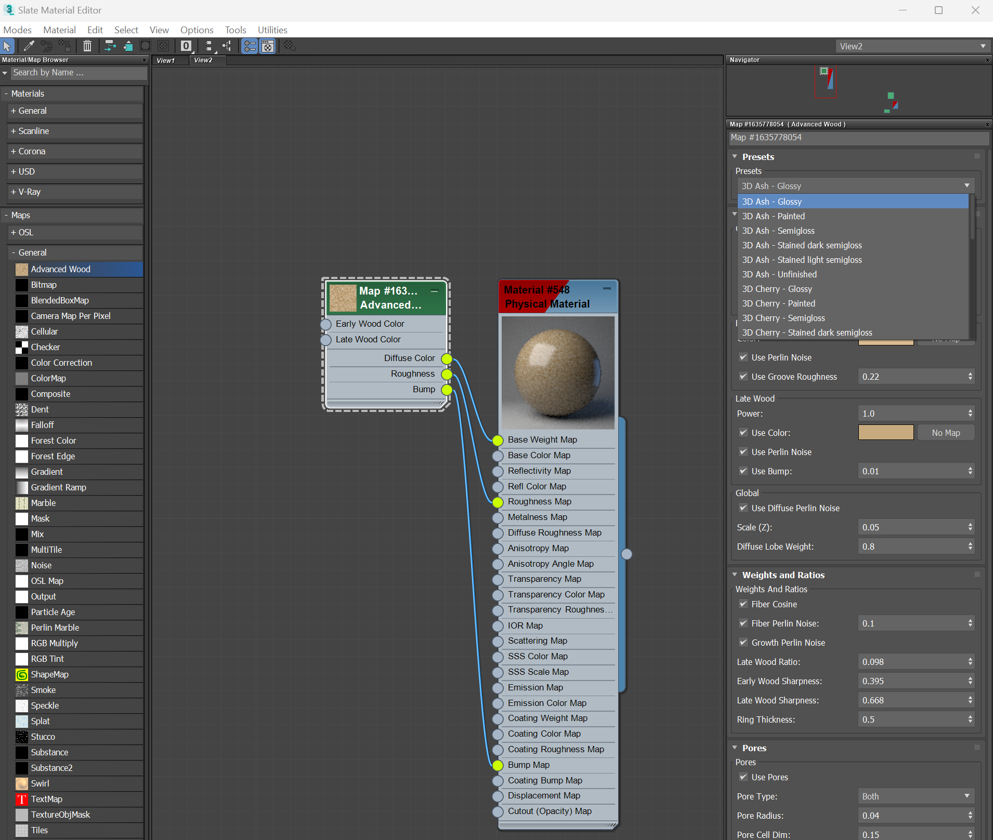The width and height of the screenshot is (993, 840).
Task: Toggle the Parameter Editor panel icon
Action: coord(267,46)
